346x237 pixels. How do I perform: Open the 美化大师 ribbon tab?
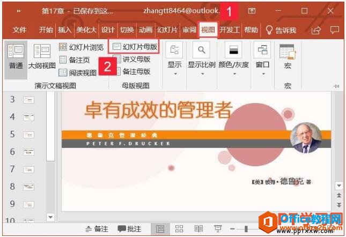coord(86,29)
